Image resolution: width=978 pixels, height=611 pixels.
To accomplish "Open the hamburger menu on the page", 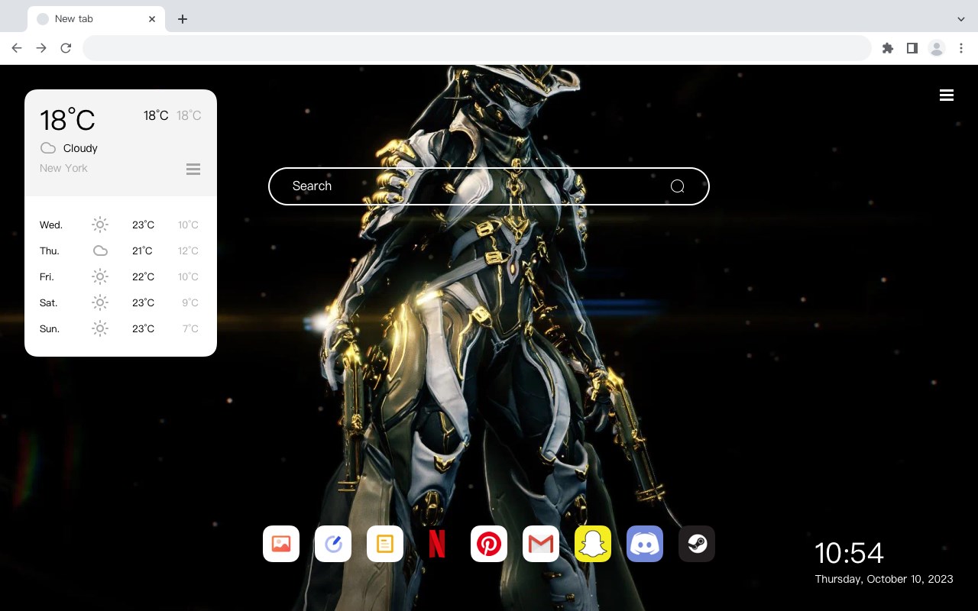I will pos(947,95).
